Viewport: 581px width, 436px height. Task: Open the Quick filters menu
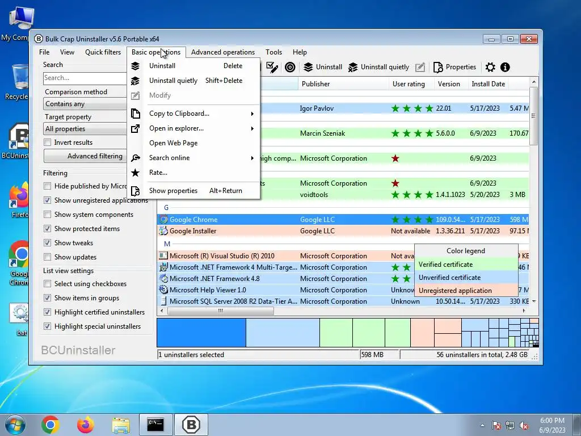pos(103,52)
